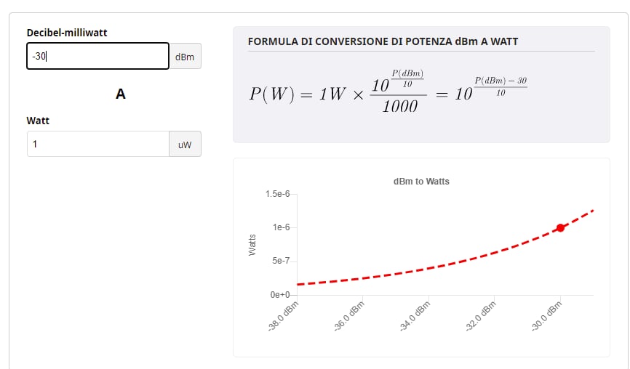Image resolution: width=630 pixels, height=369 pixels.
Task: Click the 1.5e-6 y-axis tick label
Action: pos(278,194)
